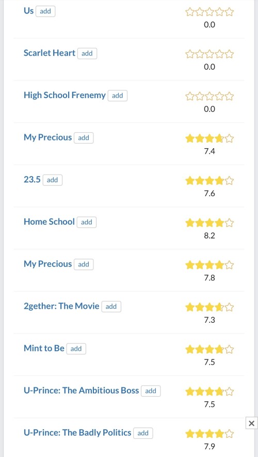Add the 7.4-rated My Precious to list
258x457 pixels.
coord(84,138)
